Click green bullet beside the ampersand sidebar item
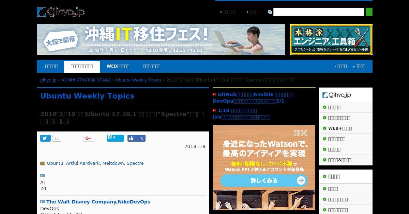Screen dimensions: 409x214 (x=324, y=160)
